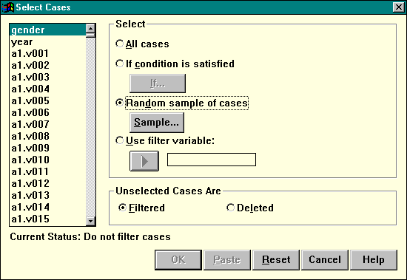Open the Sample... dialog
This screenshot has width=407, height=280.
click(157, 123)
